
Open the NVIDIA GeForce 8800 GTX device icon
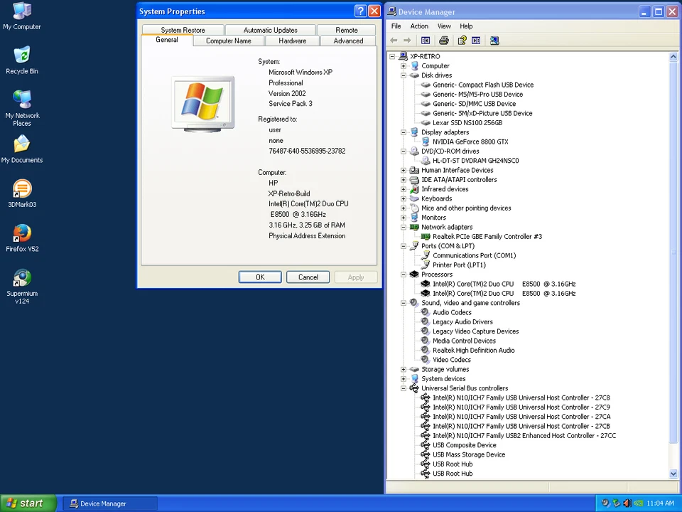click(x=426, y=142)
